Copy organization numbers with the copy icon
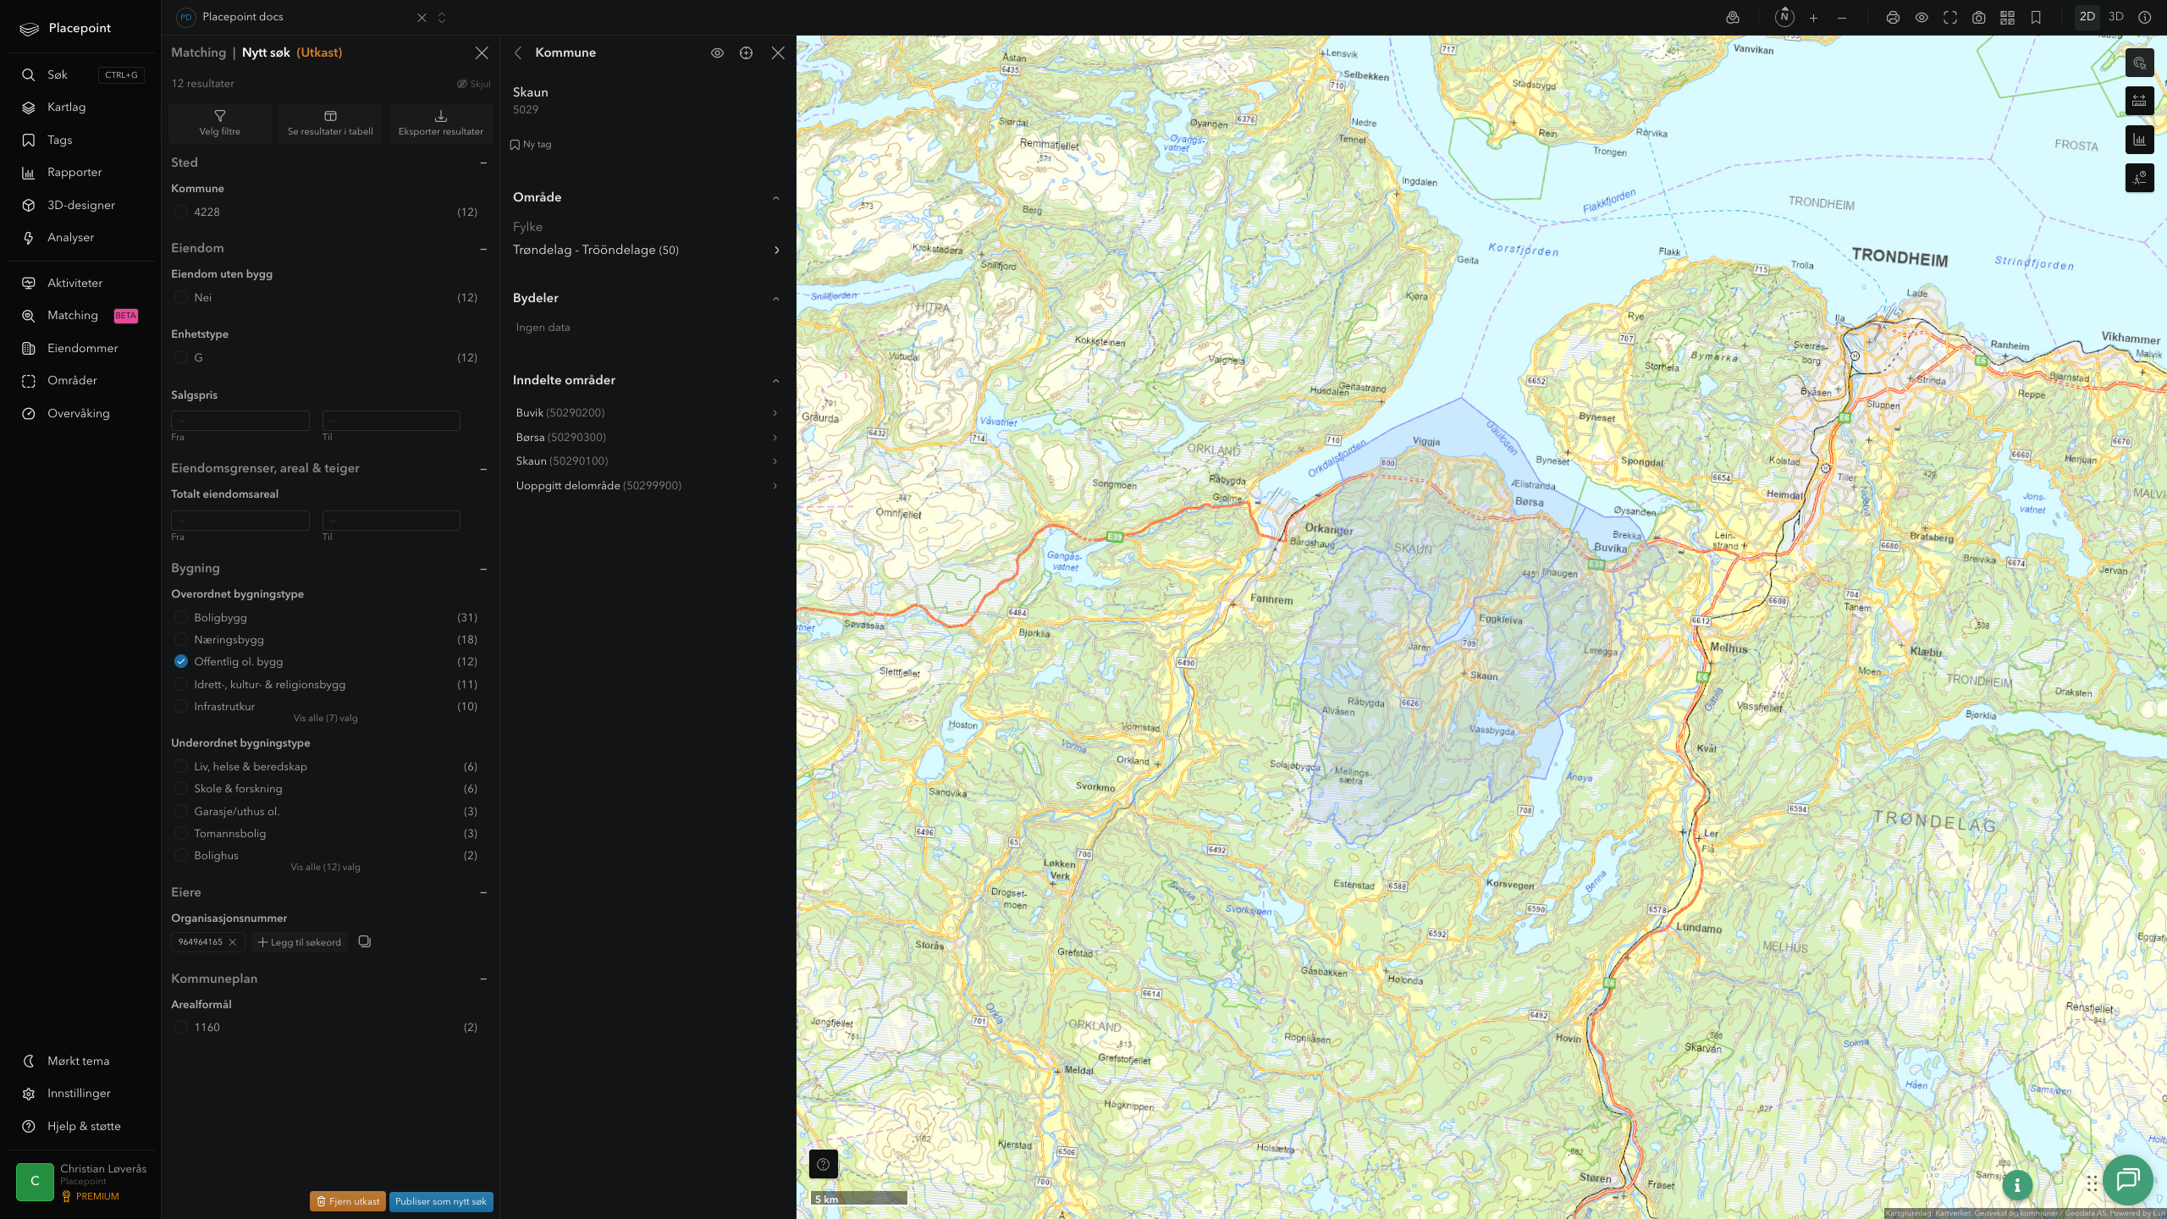Screen dimensions: 2167x1219 click(365, 941)
